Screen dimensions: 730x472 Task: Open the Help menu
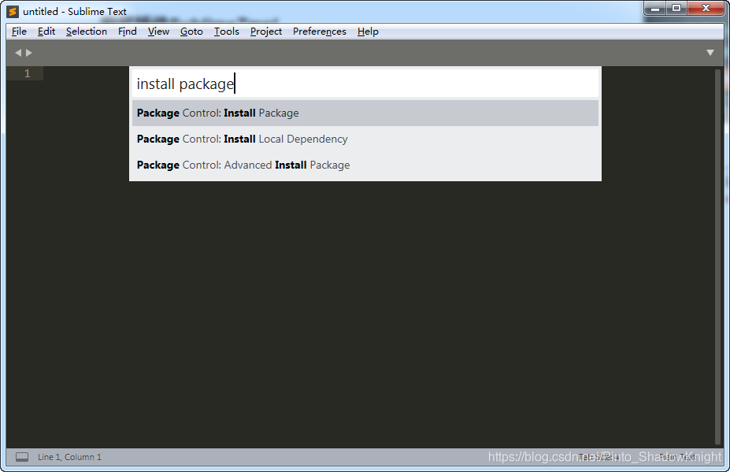pos(368,32)
